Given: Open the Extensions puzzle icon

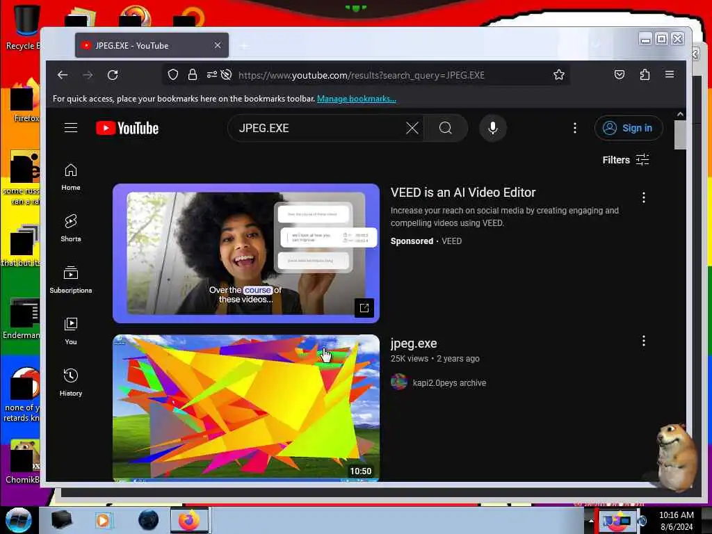Looking at the screenshot, I should point(645,74).
